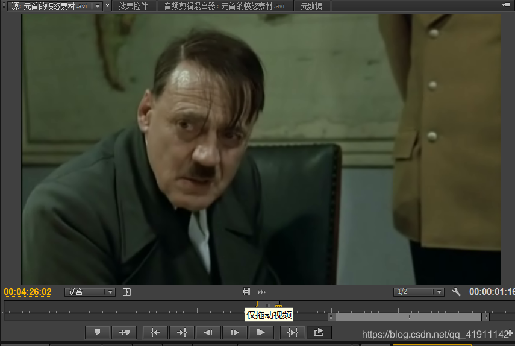This screenshot has height=346, width=515.
Task: Click the Drag Video Only filmstrip icon
Action: tap(246, 292)
